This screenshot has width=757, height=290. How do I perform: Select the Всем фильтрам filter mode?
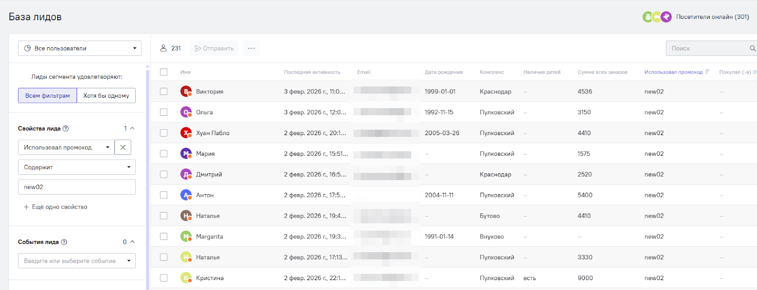point(47,95)
